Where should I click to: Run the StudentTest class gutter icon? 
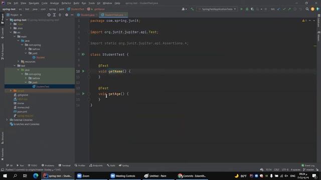tap(83, 54)
